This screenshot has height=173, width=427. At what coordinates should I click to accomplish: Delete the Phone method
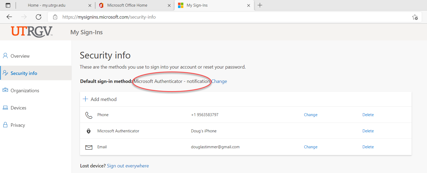point(368,115)
